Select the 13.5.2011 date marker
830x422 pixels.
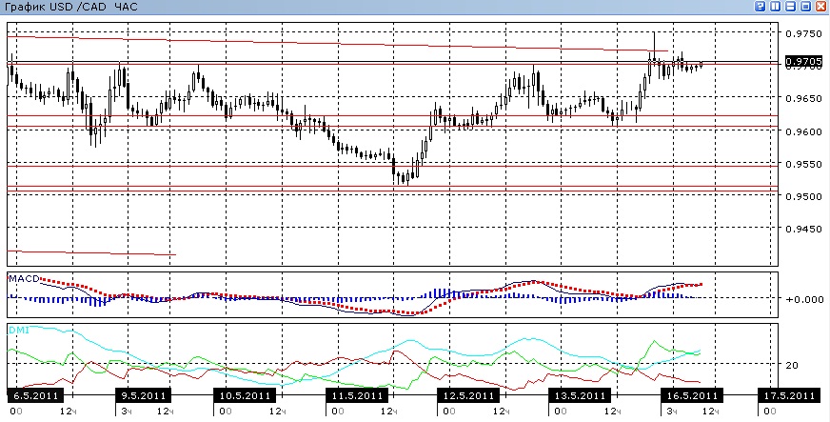coord(579,395)
